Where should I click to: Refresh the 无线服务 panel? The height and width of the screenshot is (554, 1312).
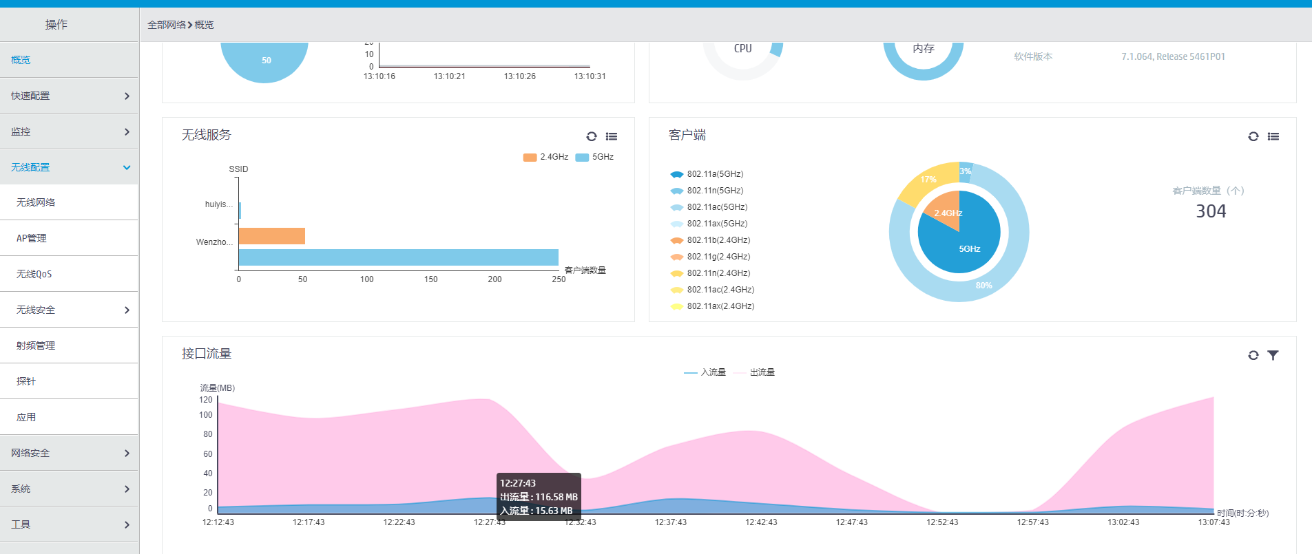point(592,136)
